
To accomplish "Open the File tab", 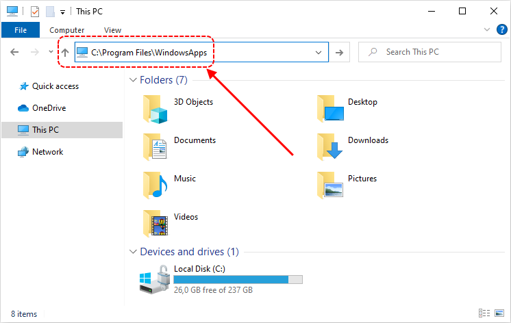I will pyautogui.click(x=21, y=30).
